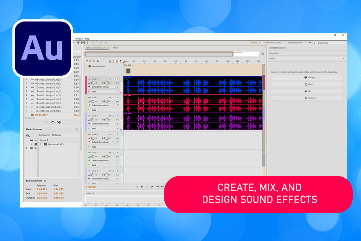Select the Time Selection tool
The image size is (361, 241).
tap(88, 43)
